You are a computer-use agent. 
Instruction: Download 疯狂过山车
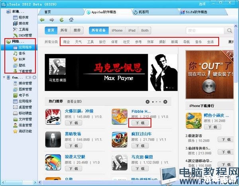coord(140,146)
